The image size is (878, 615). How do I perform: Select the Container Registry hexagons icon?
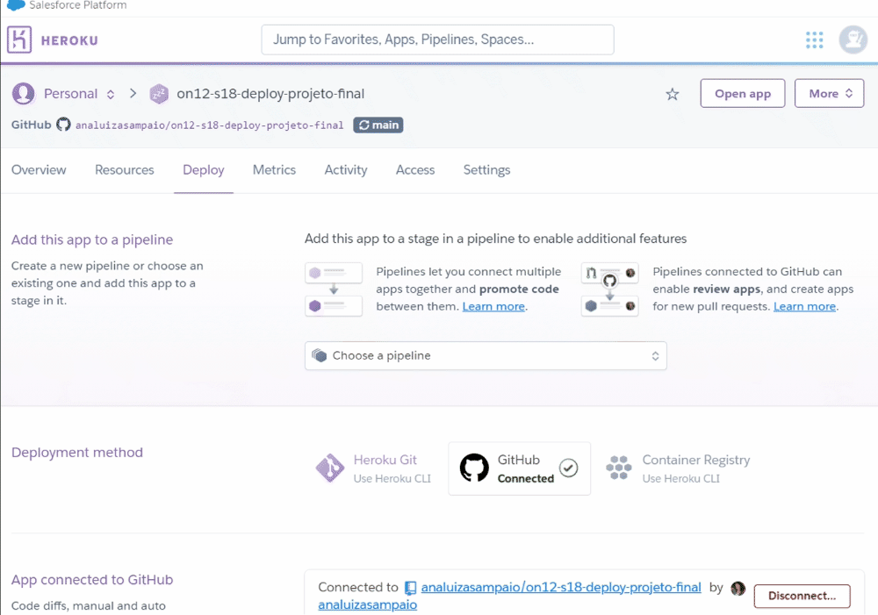pyautogui.click(x=619, y=468)
